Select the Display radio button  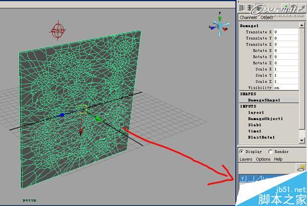tap(242, 152)
